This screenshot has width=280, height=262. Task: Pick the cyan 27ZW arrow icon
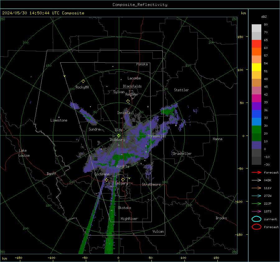coord(256,196)
